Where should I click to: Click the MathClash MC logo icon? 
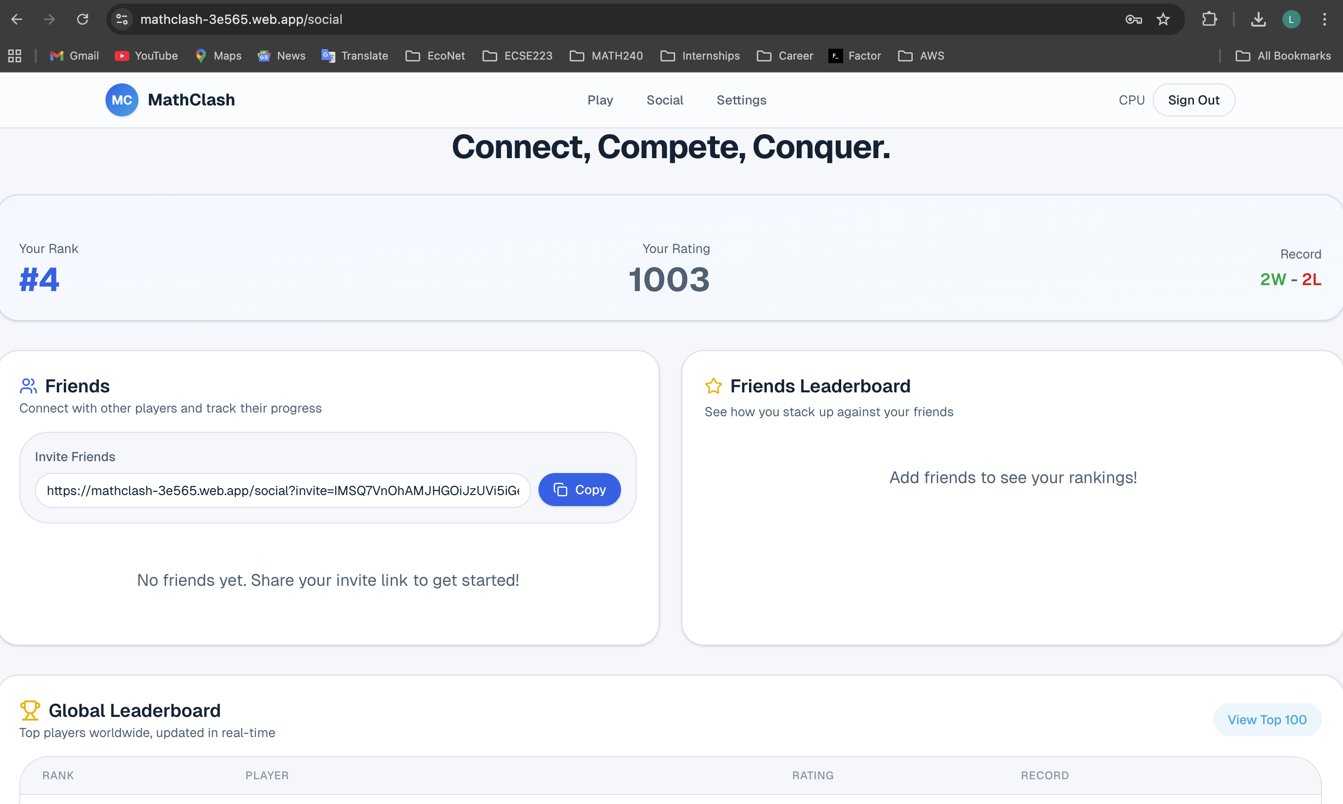click(x=122, y=100)
